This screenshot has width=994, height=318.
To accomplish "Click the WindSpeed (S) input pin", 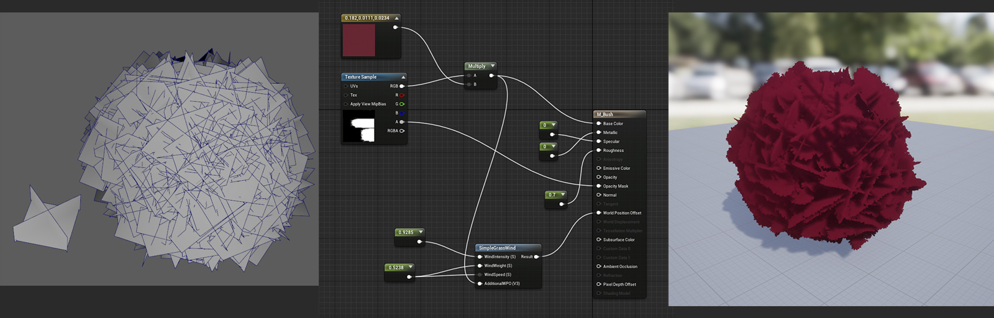I will (x=480, y=275).
